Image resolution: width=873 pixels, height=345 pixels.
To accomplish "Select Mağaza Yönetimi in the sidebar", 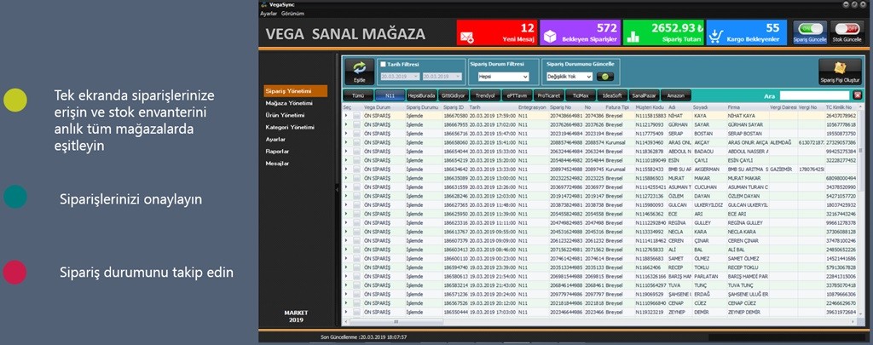I will point(289,104).
